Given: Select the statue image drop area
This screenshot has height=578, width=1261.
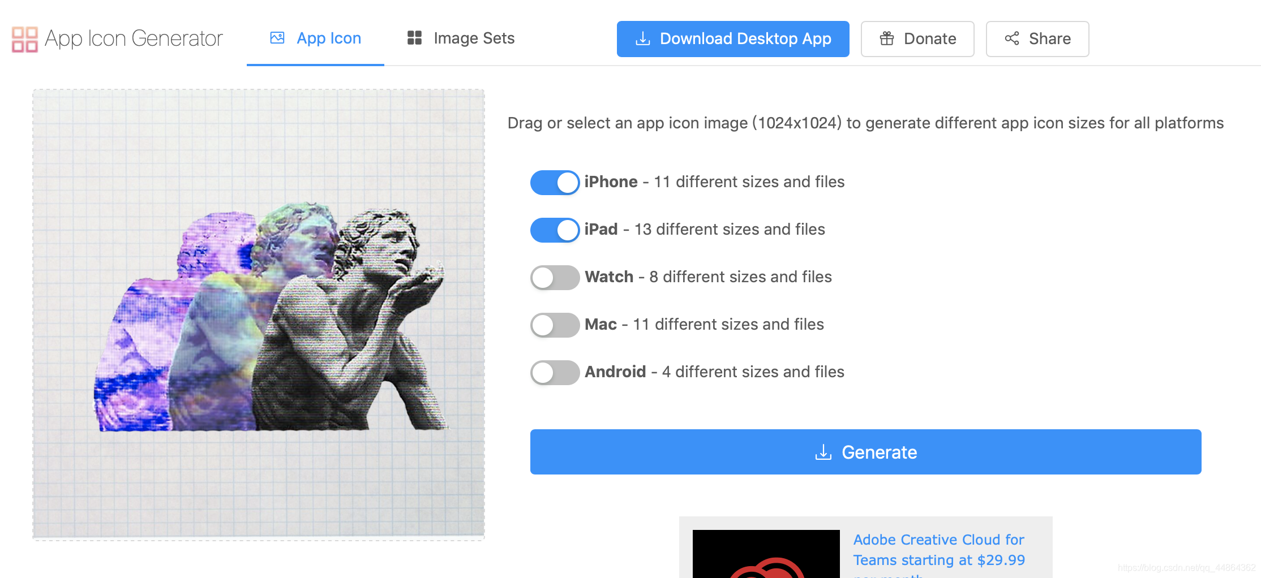Looking at the screenshot, I should click(x=259, y=314).
